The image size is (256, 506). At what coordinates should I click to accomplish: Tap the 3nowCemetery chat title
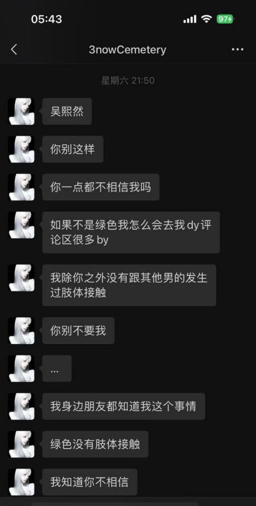[x=128, y=50]
